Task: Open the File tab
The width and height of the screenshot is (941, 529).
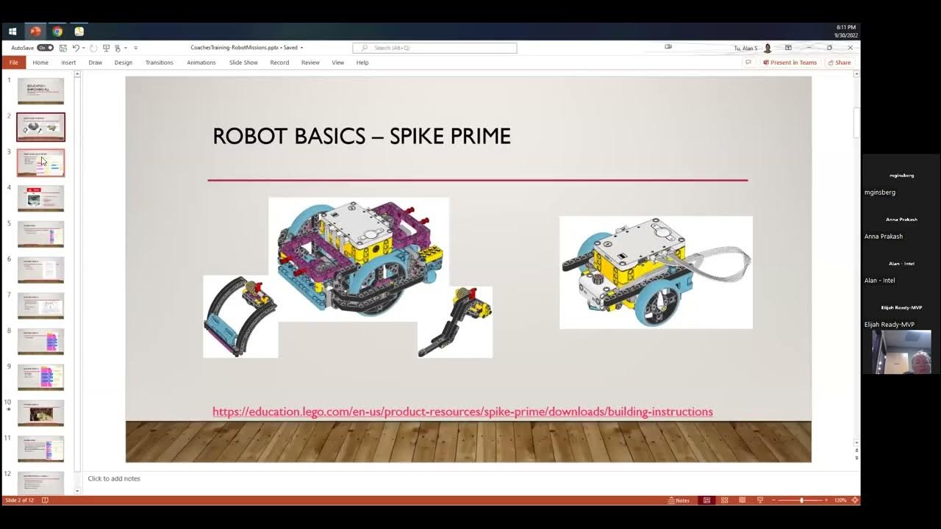Action: [x=13, y=62]
